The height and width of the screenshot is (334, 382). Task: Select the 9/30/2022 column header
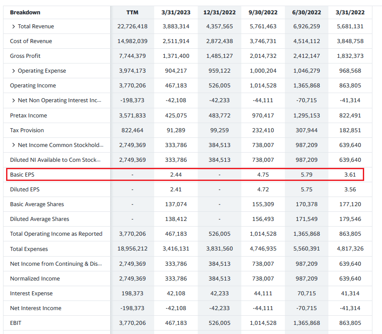click(x=263, y=13)
